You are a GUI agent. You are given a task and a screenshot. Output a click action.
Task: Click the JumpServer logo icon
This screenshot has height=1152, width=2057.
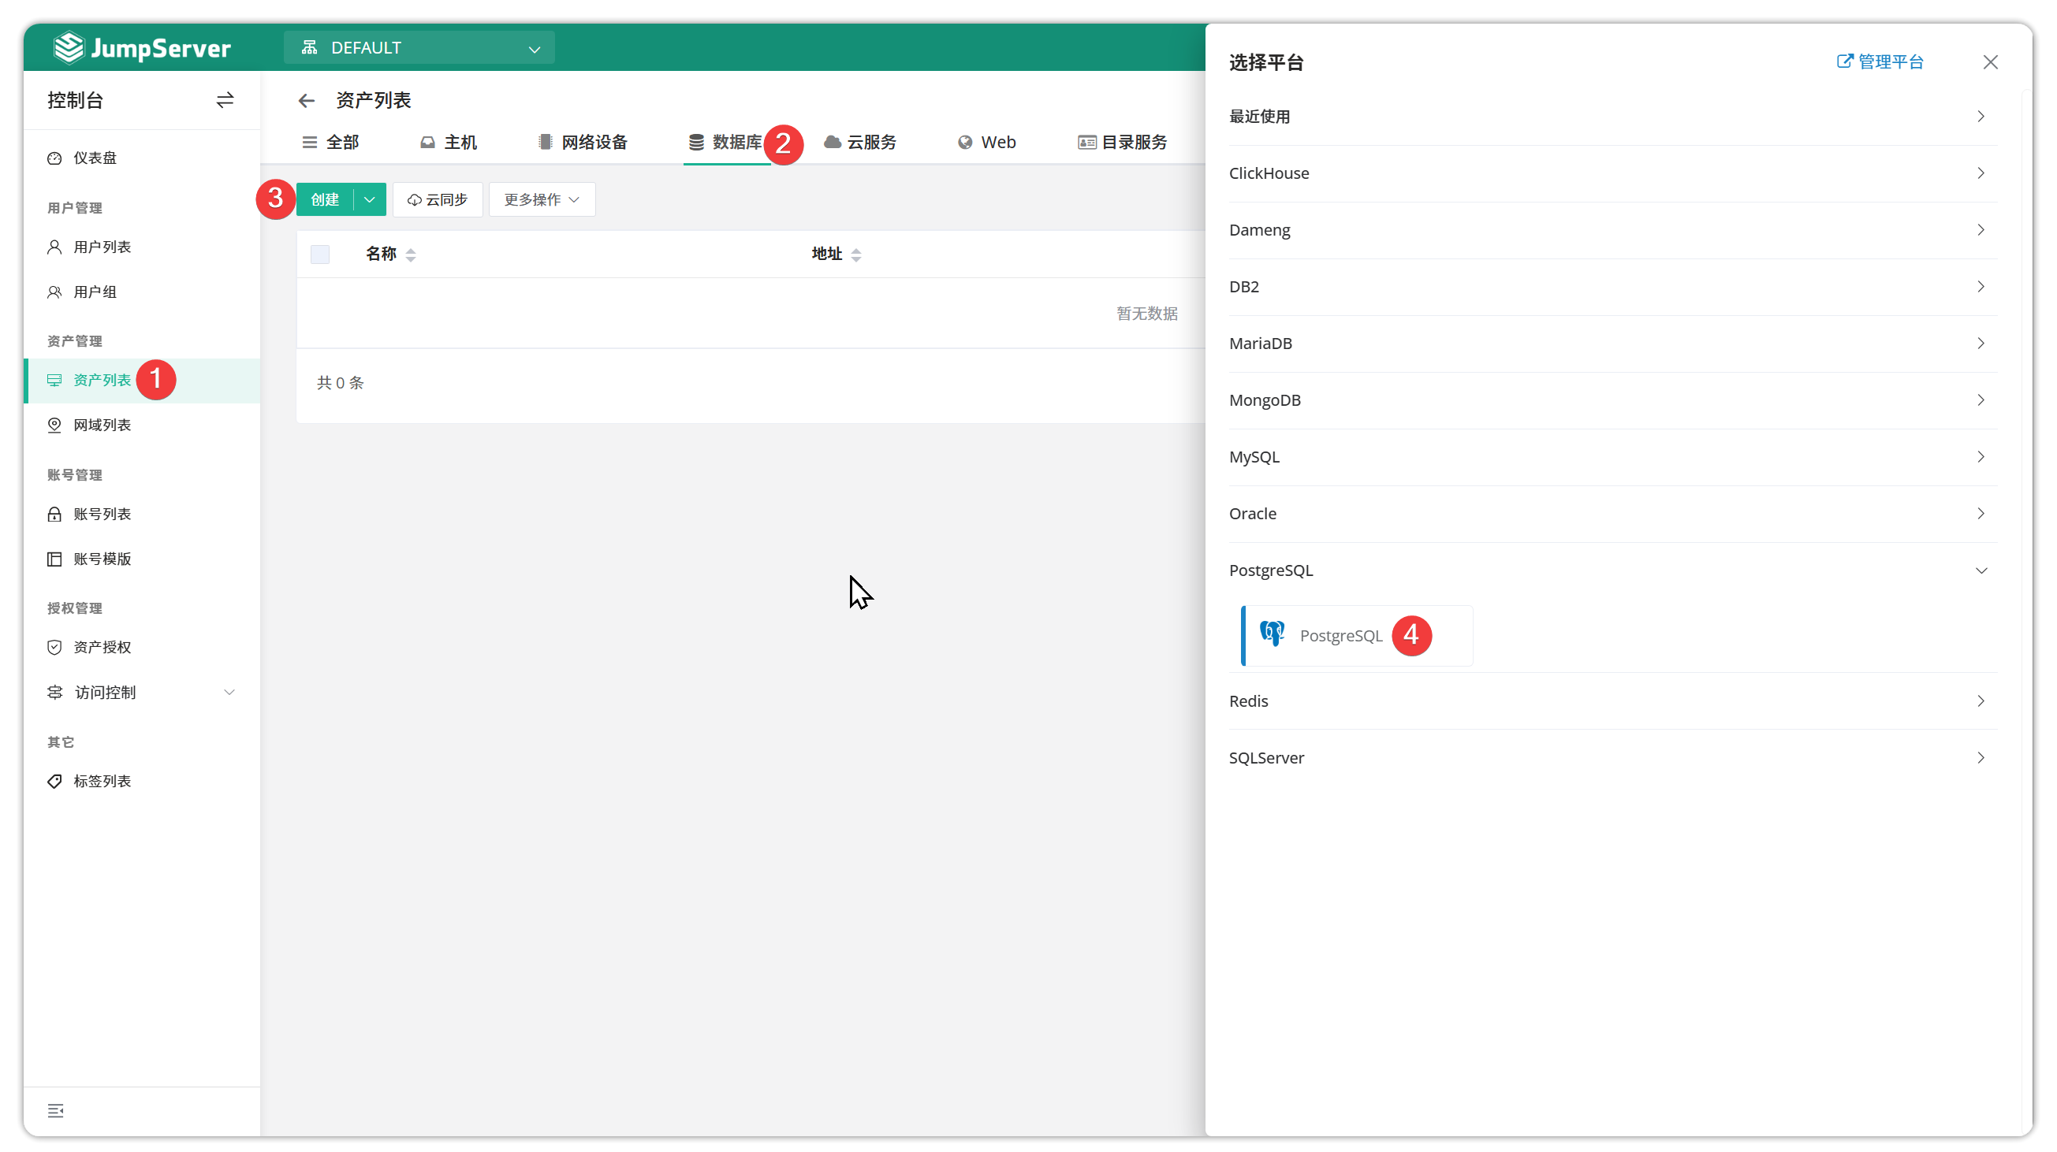[x=69, y=48]
